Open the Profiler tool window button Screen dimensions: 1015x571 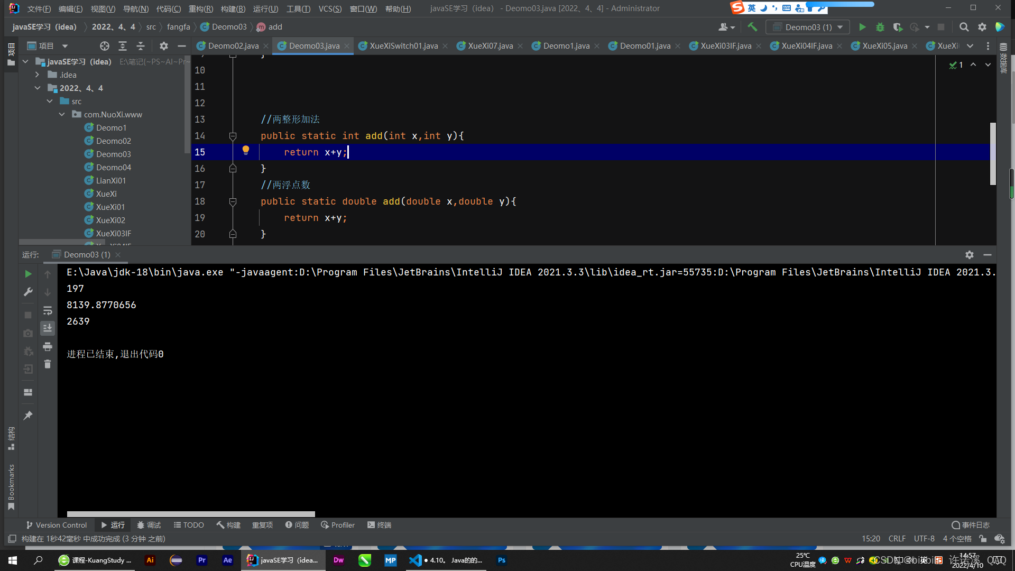337,525
